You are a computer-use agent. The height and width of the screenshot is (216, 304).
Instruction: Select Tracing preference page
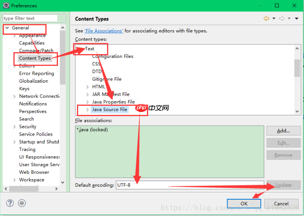tap(27, 149)
